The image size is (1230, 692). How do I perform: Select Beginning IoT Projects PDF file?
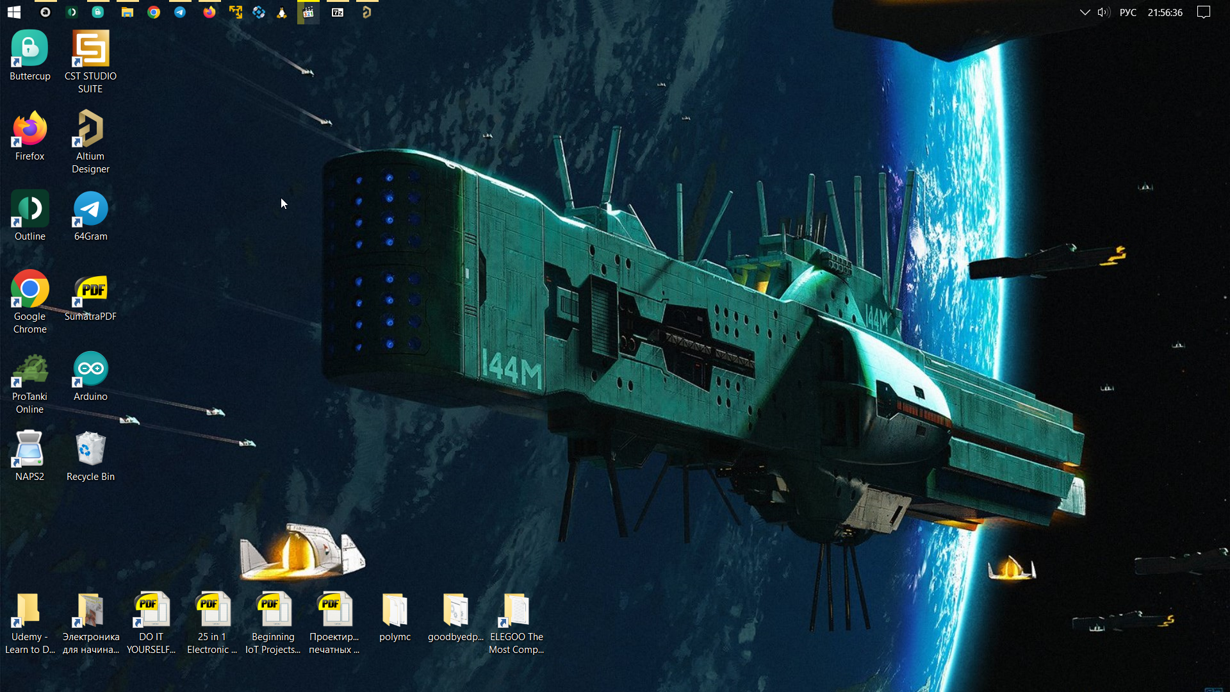click(x=273, y=623)
